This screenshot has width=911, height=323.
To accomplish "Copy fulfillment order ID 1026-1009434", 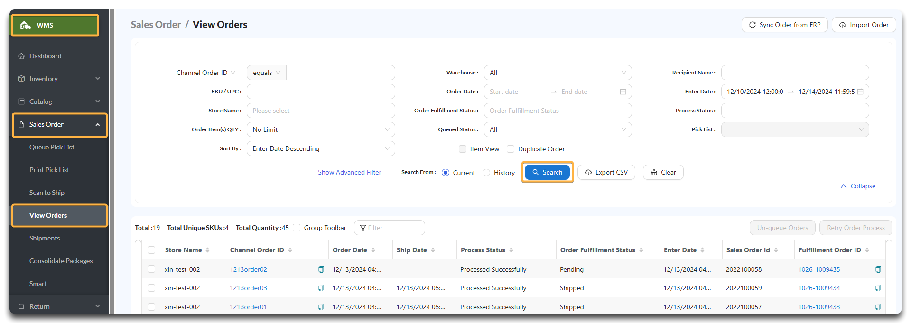I will coord(878,288).
